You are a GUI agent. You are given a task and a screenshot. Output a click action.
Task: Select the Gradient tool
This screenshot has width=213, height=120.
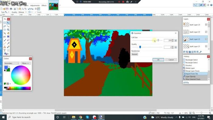tap(8, 37)
